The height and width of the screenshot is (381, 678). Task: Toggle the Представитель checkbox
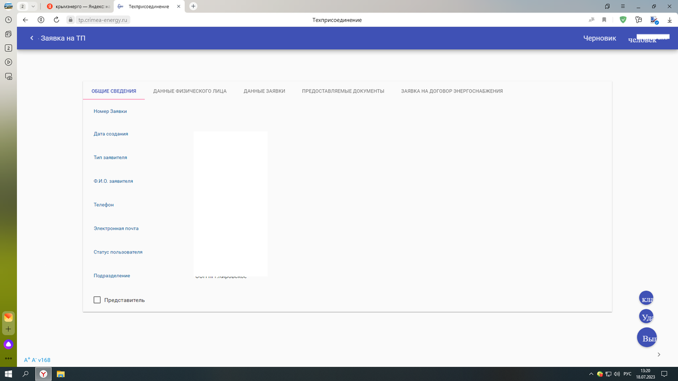pyautogui.click(x=97, y=300)
